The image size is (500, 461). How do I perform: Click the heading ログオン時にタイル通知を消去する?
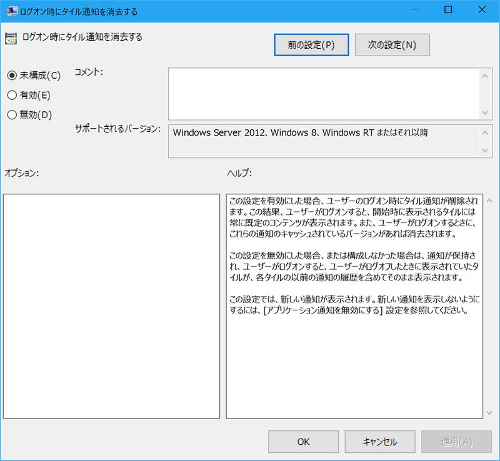(x=82, y=37)
